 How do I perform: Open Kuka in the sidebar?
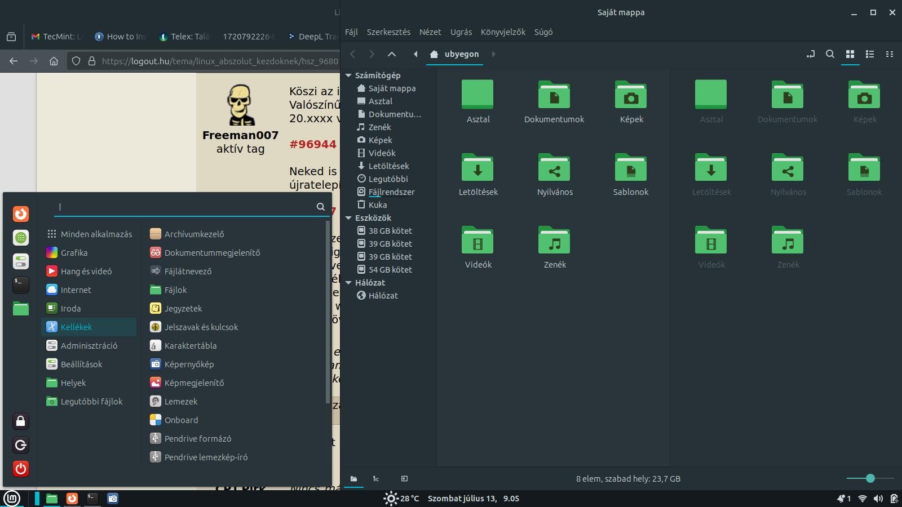pyautogui.click(x=372, y=205)
